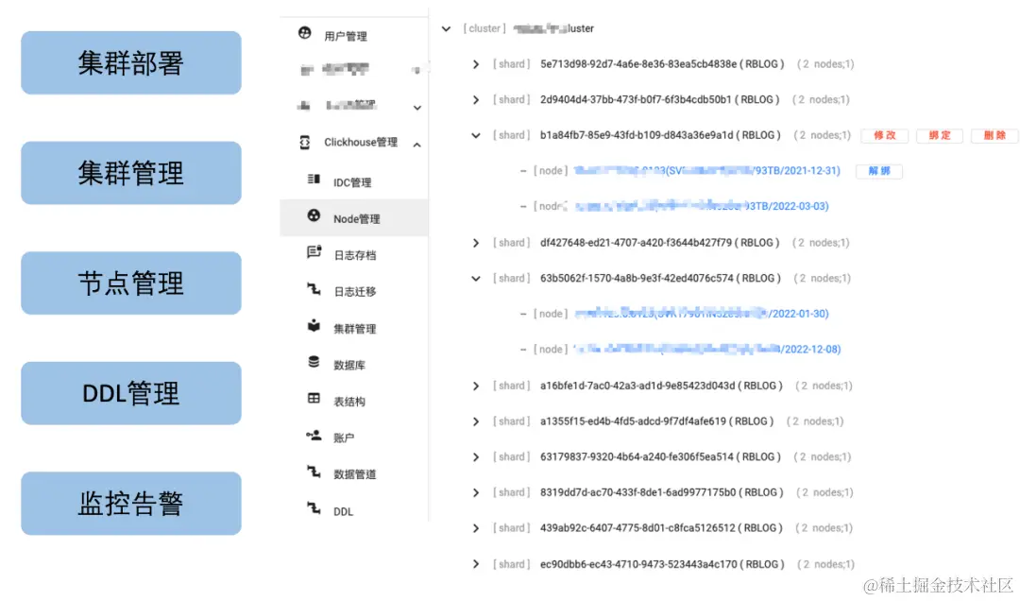
Task: Click the red 修改 button
Action: coord(885,135)
